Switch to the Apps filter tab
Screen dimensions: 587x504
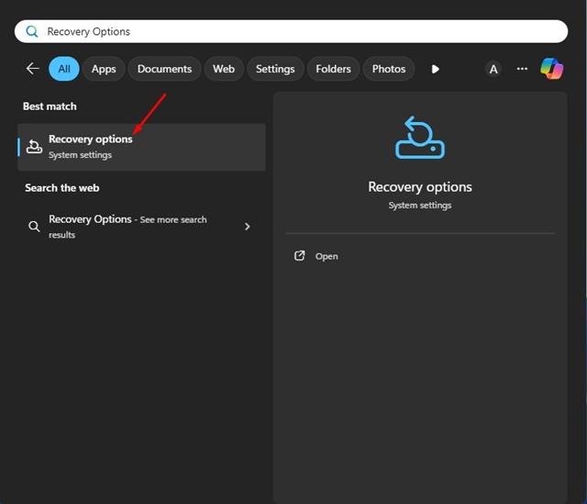tap(104, 69)
